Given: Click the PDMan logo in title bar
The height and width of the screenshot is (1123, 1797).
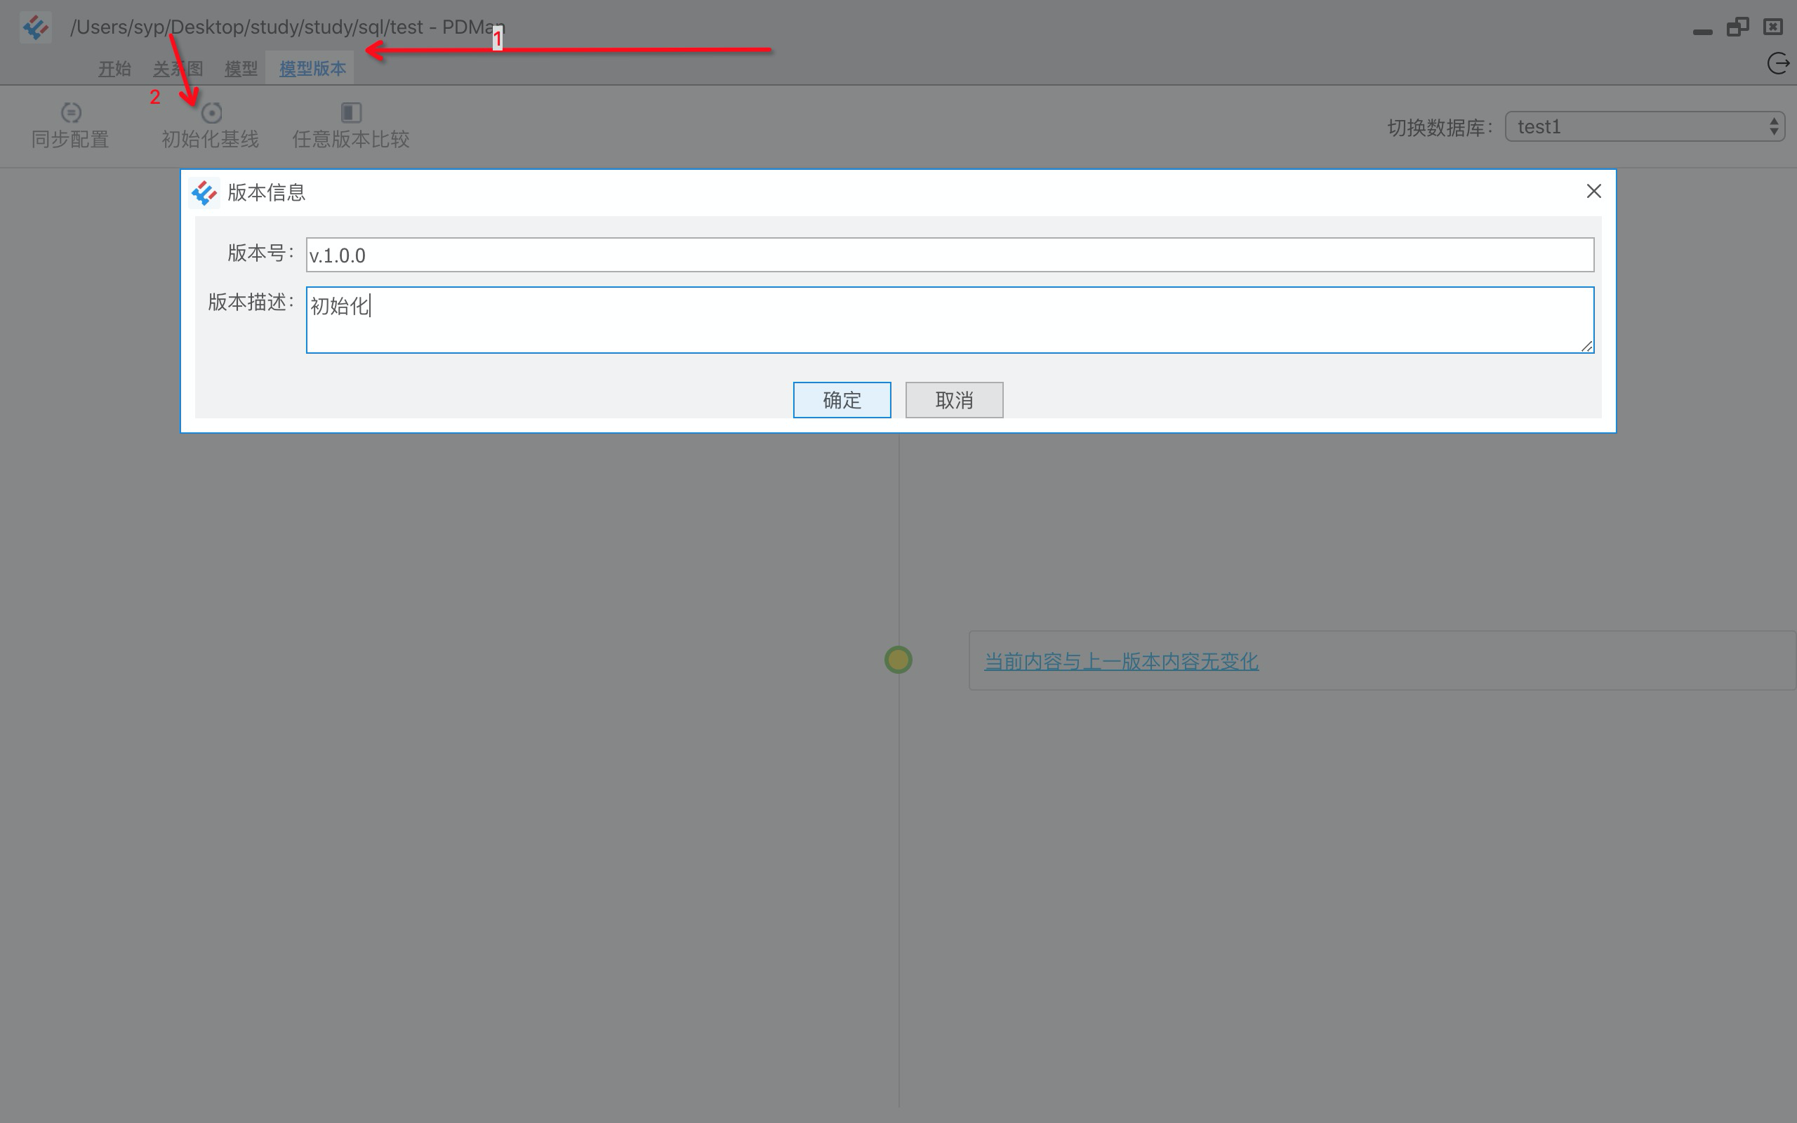Looking at the screenshot, I should coord(35,27).
